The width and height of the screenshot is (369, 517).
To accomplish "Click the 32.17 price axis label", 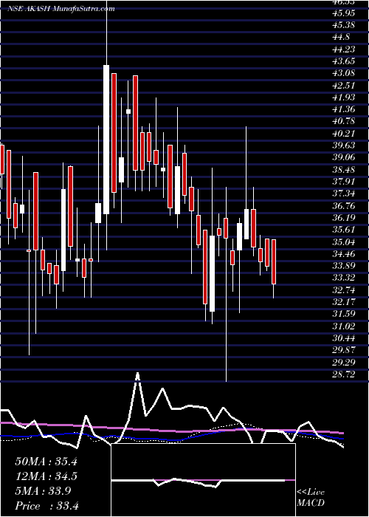I will (342, 302).
